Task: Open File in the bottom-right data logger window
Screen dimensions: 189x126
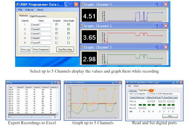Action: [x=129, y=86]
